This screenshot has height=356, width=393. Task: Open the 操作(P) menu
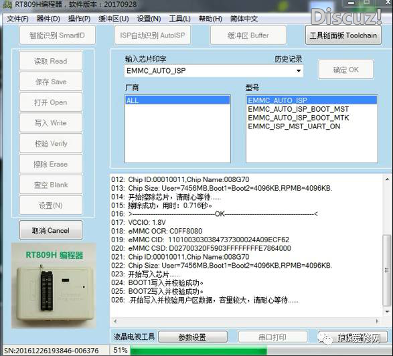point(79,19)
